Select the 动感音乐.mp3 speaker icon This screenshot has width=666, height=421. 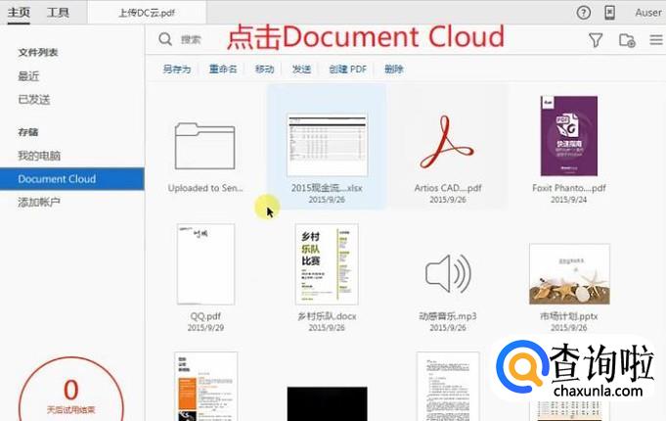tap(448, 273)
